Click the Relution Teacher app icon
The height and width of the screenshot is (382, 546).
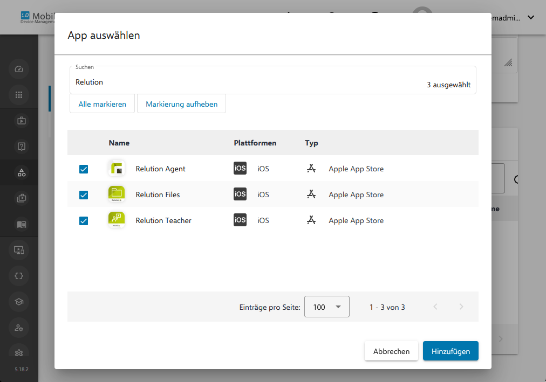click(117, 220)
